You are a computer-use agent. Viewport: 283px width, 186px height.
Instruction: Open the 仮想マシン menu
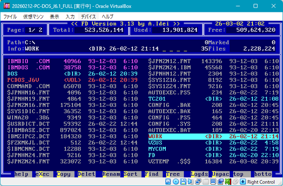[x=33, y=16]
